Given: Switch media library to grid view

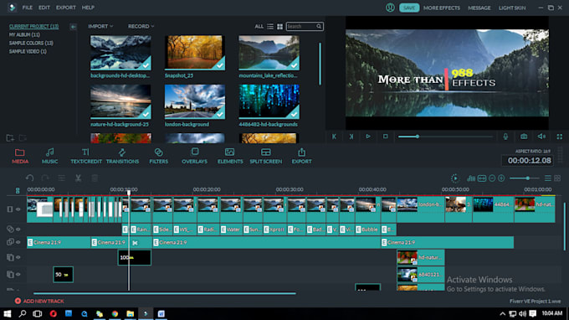Looking at the screenshot, I should point(279,27).
